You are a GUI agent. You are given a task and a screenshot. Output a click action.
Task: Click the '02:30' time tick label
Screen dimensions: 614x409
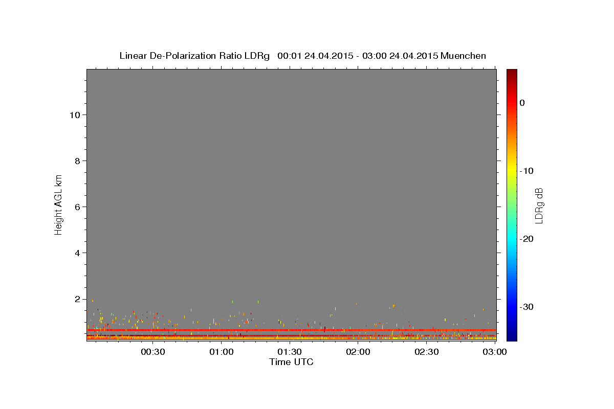(427, 352)
